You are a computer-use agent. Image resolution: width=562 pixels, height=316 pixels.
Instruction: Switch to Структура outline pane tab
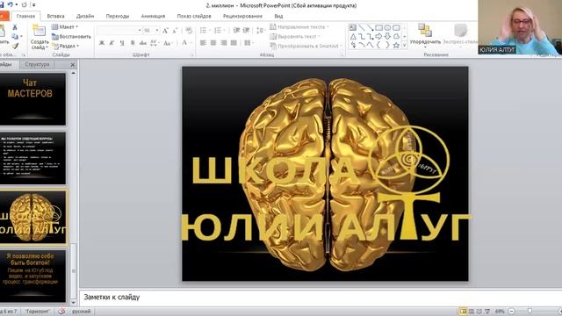(x=37, y=64)
